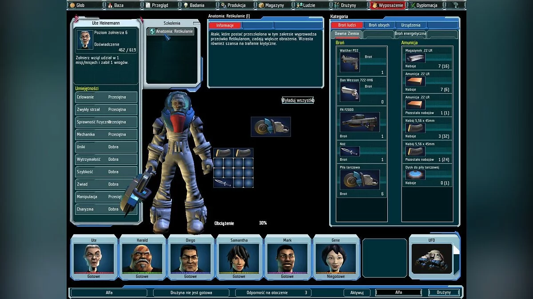The width and height of the screenshot is (533, 299).
Task: Click the UFO vehicle thumbnail
Action: (x=432, y=259)
